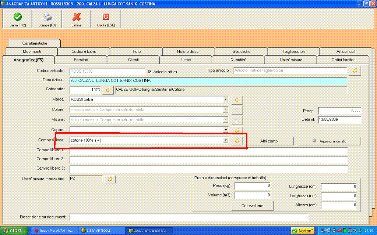Click disabled folder icon beside Misura field

[237, 120]
